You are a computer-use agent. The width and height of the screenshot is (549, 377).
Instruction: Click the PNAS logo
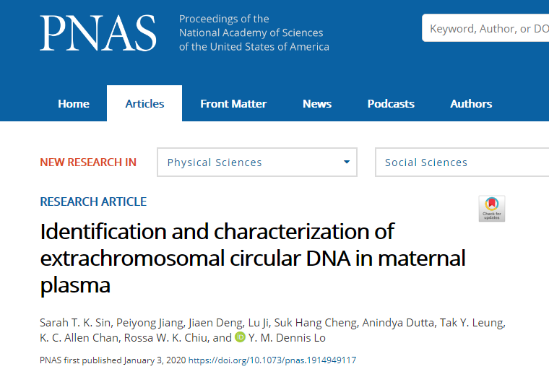[x=98, y=33]
